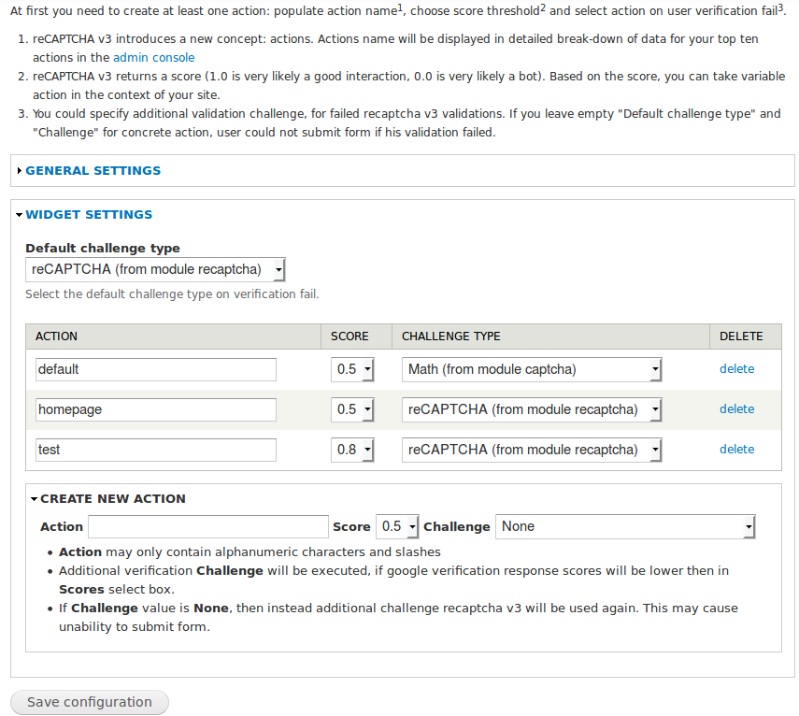
Task: Open the new action Score dropdown
Action: [x=397, y=526]
